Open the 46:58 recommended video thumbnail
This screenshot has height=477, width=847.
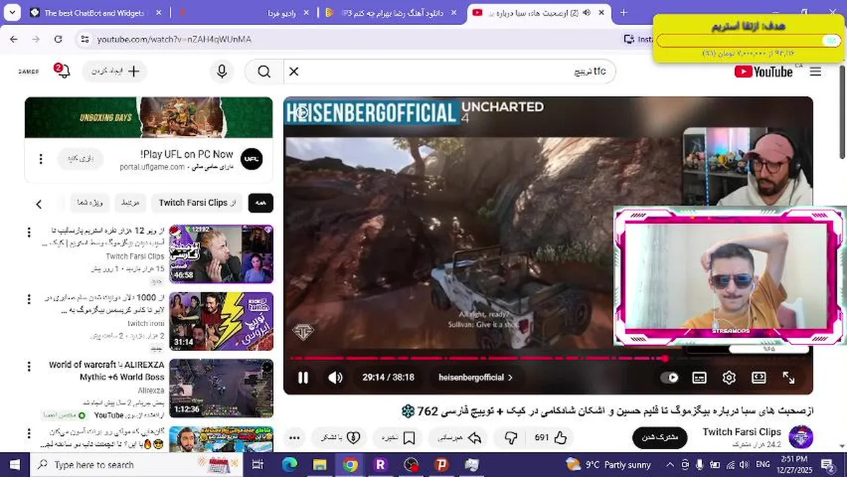point(221,254)
